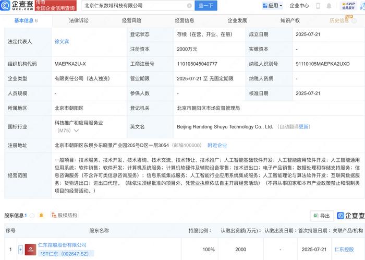Click the 查一下 search button
Image resolution: width=365 pixels, height=260 pixels.
[x=206, y=6]
